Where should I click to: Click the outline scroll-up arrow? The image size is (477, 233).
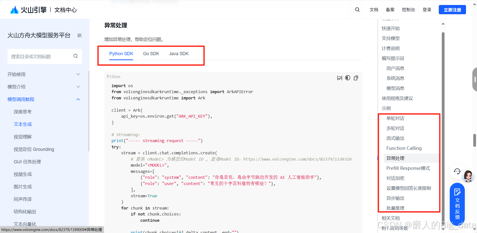click(x=443, y=24)
